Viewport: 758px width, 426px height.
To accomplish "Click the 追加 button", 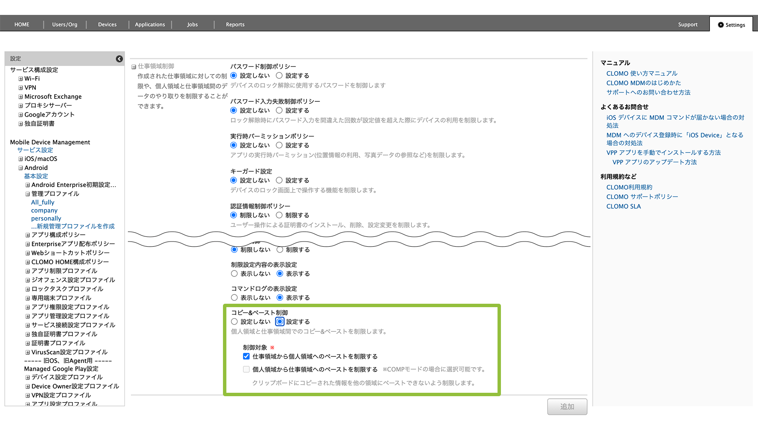I will coord(567,407).
